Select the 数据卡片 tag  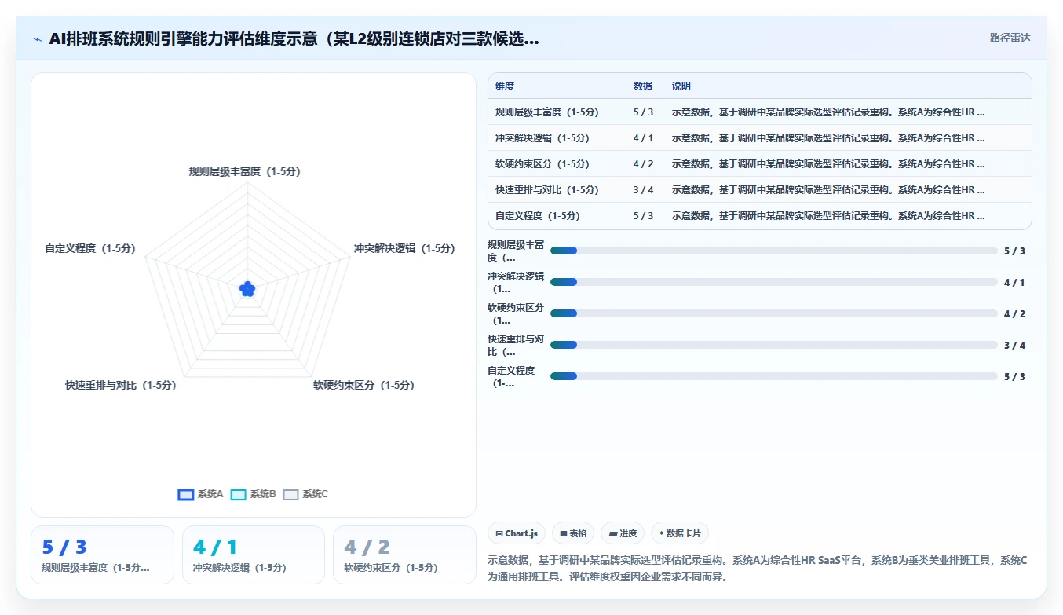(680, 533)
